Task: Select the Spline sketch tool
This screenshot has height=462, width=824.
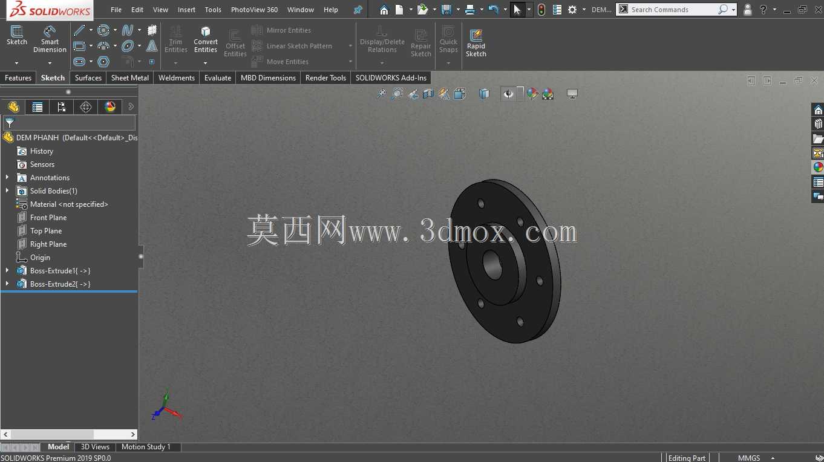Action: [128, 30]
